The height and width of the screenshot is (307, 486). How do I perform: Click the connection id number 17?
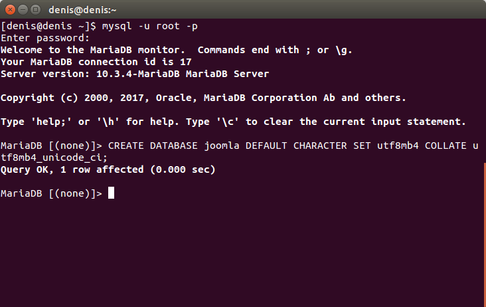[x=186, y=62]
